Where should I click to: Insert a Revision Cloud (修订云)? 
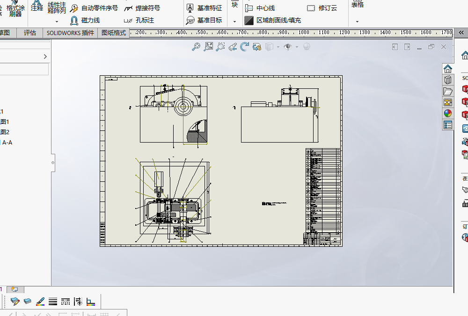click(x=322, y=8)
